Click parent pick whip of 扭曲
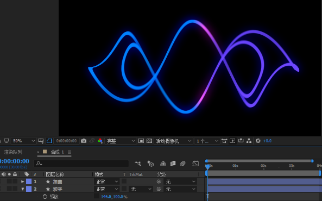The image size is (322, 201). pyautogui.click(x=159, y=181)
